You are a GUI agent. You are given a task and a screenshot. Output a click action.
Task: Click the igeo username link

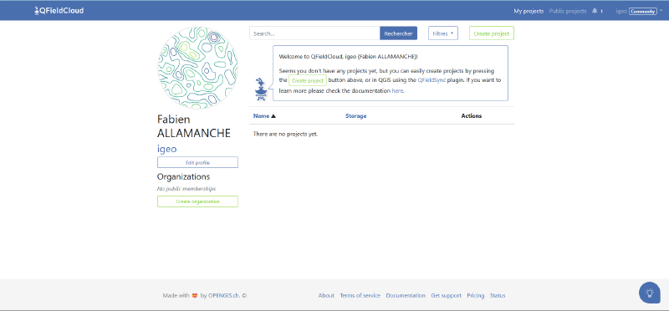166,149
